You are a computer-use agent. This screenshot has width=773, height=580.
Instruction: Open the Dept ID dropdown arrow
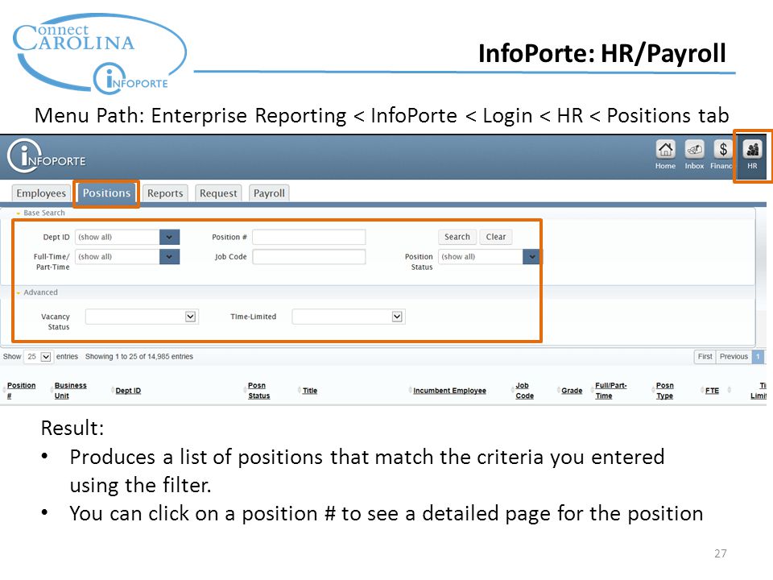click(169, 237)
